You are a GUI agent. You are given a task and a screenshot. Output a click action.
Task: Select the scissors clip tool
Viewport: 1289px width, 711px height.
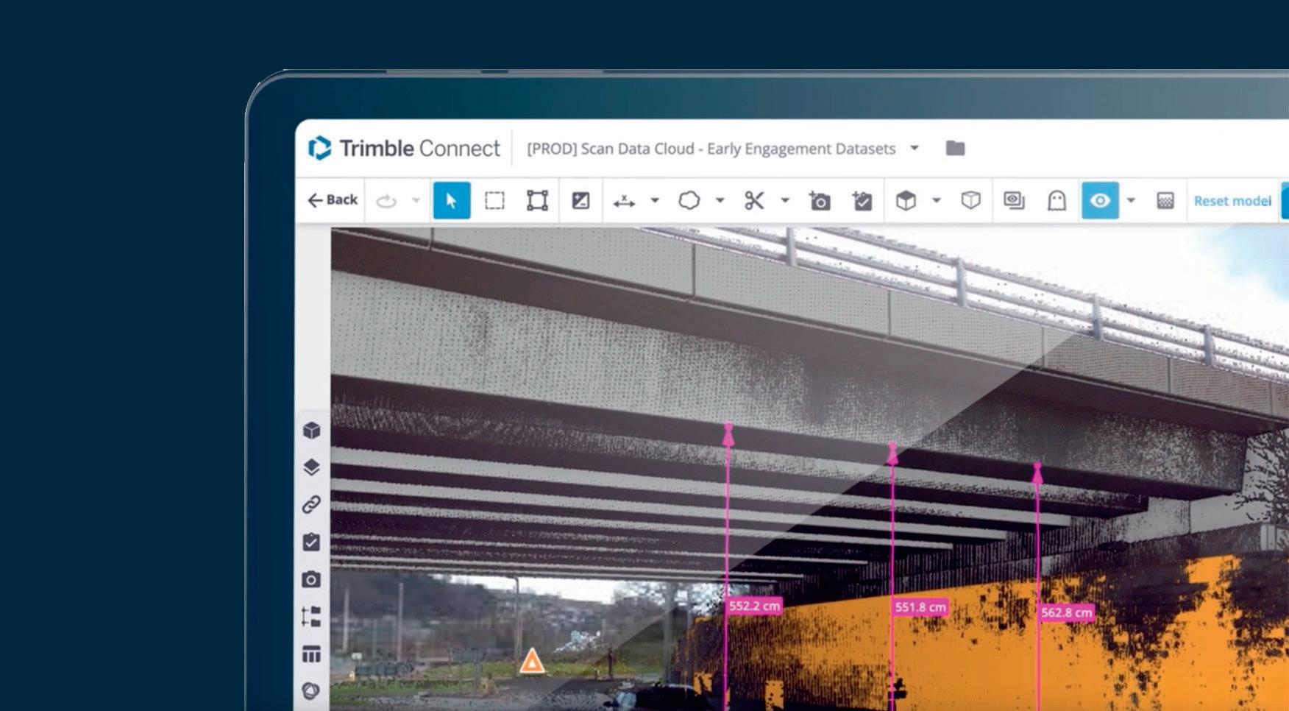coord(754,200)
